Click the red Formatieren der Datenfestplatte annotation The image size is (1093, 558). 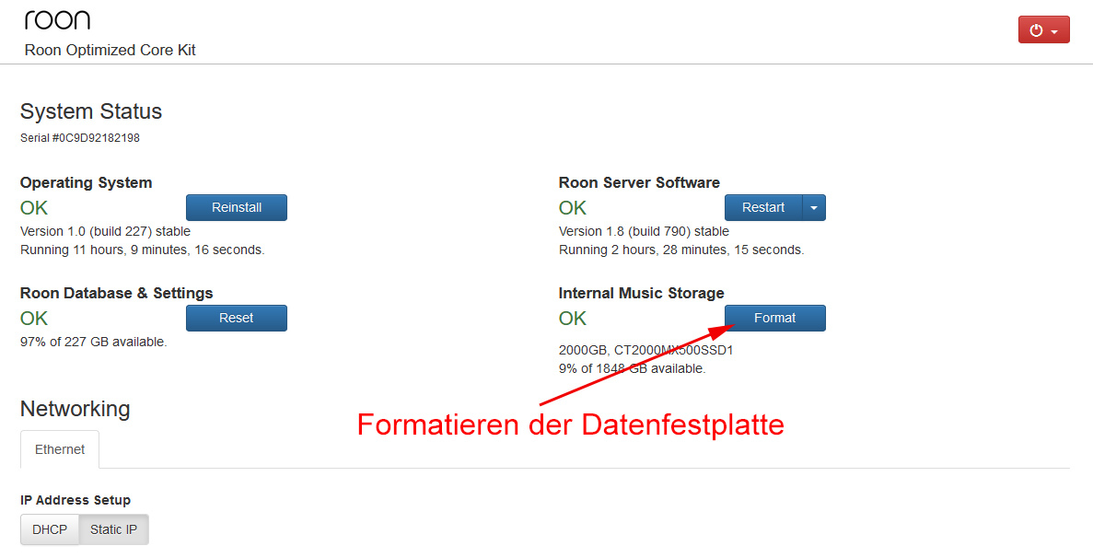(x=570, y=424)
